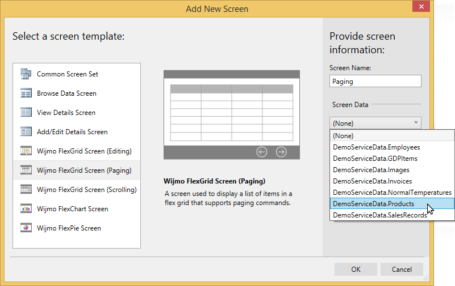Choose DemoServiceData.Employees from the list

point(392,147)
